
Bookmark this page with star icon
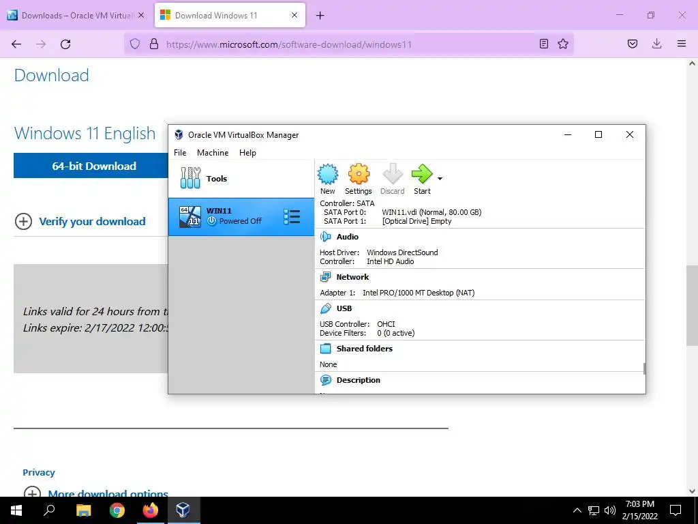tap(563, 44)
